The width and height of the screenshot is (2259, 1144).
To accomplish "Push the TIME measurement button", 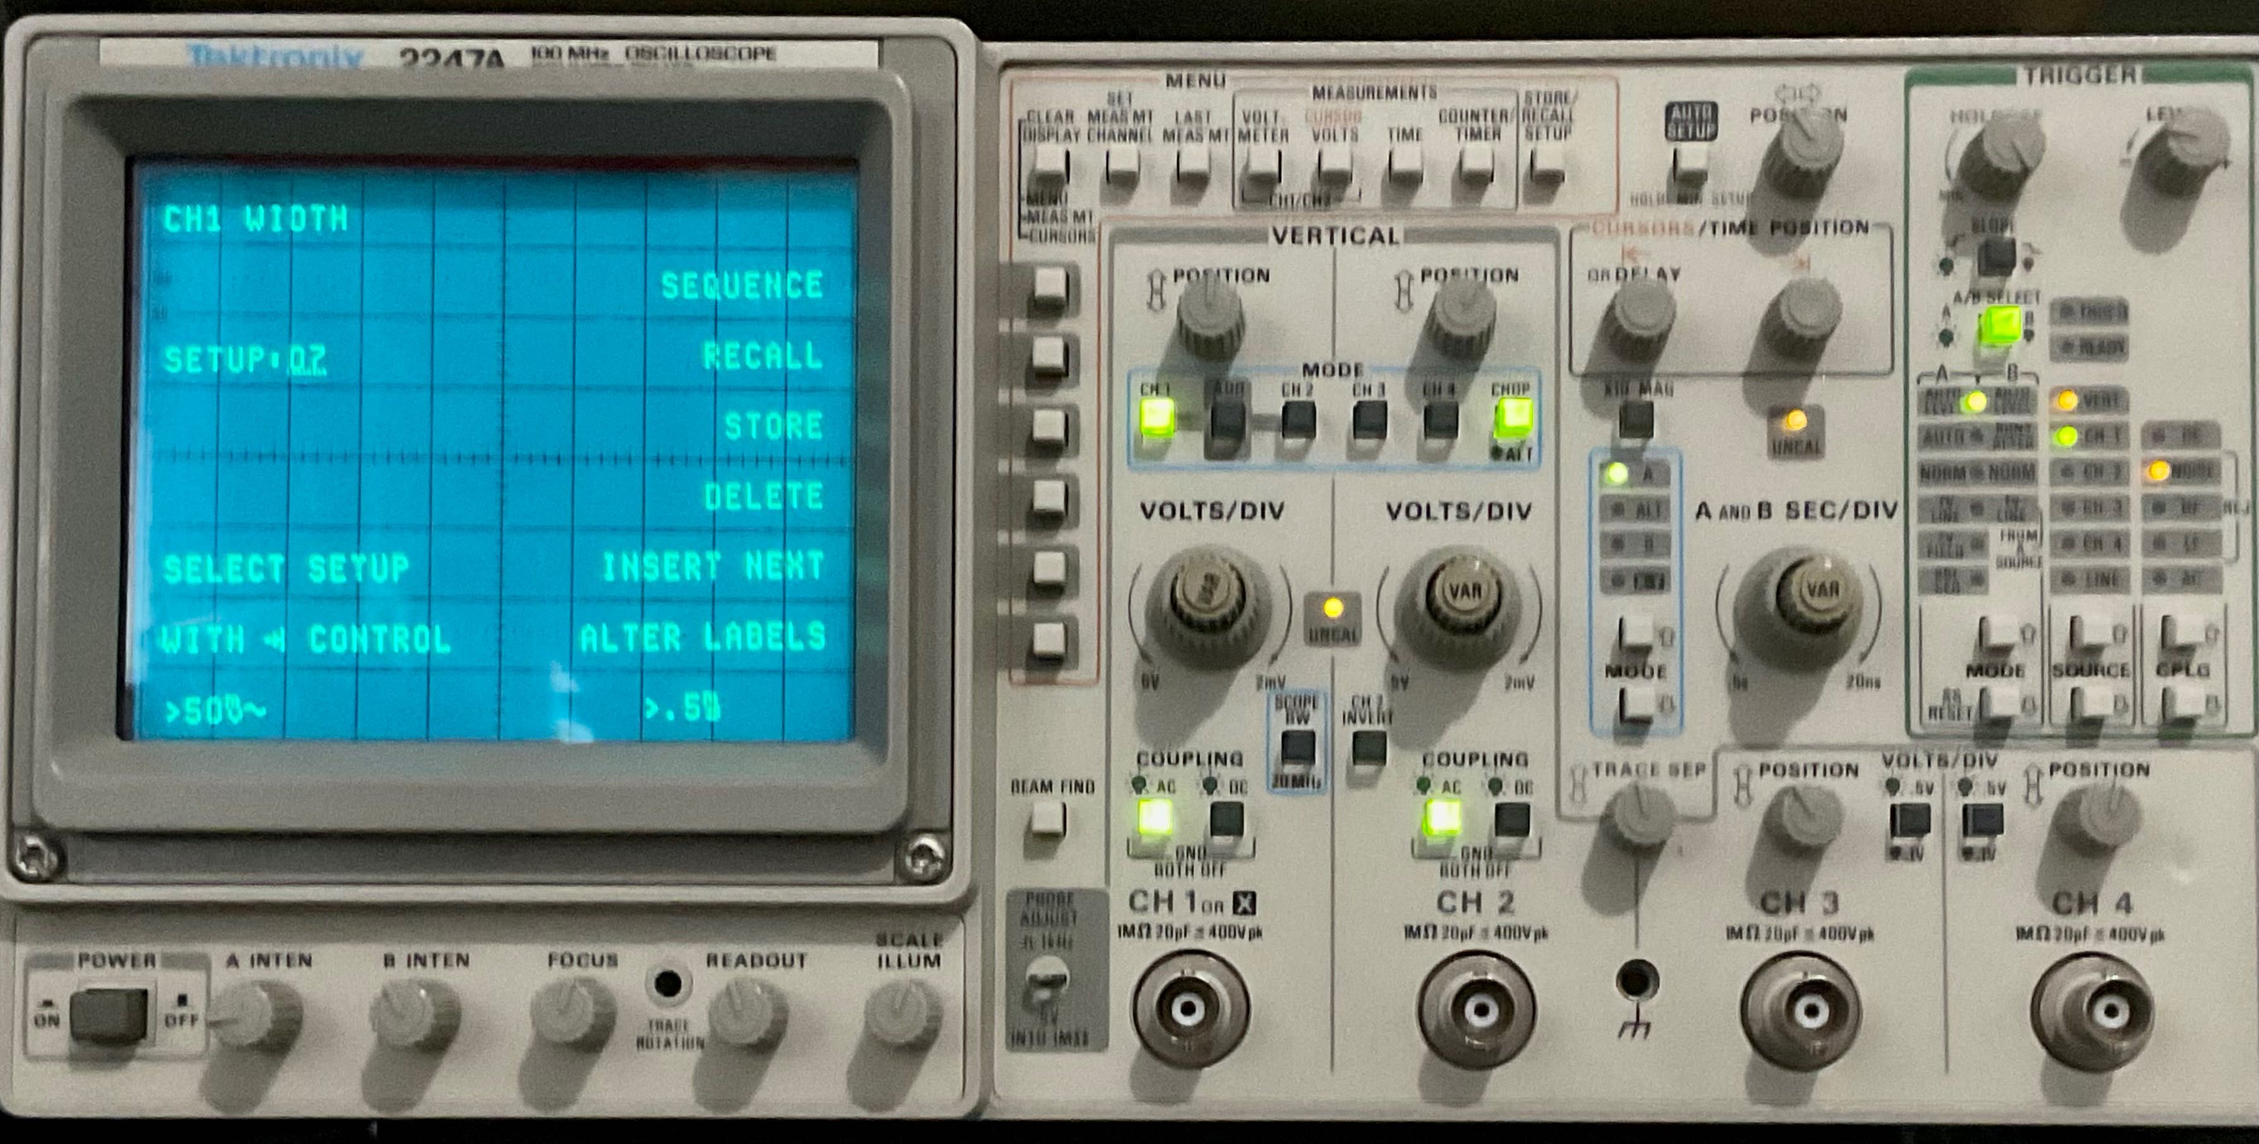I will pos(1405,166).
